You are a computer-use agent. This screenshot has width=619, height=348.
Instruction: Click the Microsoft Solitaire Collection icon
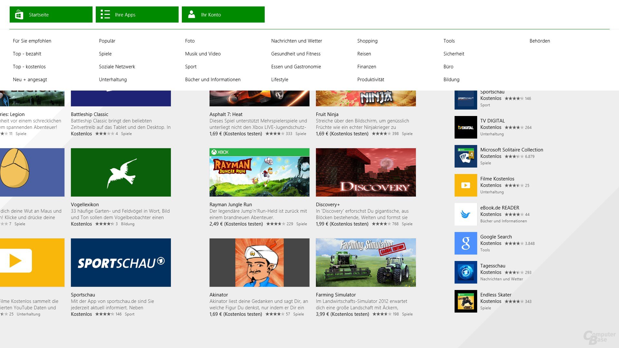pos(466,156)
